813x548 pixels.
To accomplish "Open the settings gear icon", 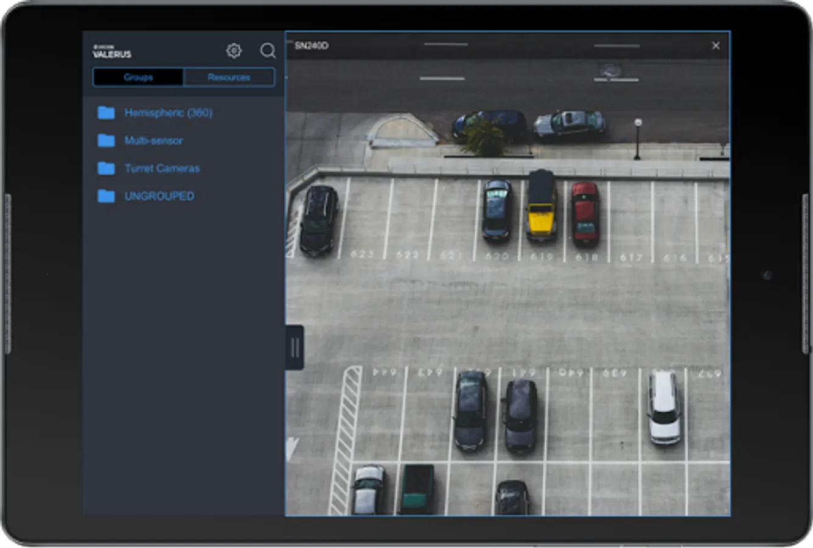I will tap(234, 51).
